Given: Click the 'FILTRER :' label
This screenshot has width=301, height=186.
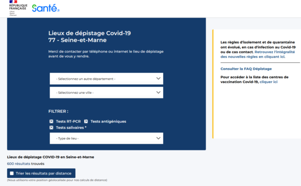Looking at the screenshot, I should (x=58, y=111).
